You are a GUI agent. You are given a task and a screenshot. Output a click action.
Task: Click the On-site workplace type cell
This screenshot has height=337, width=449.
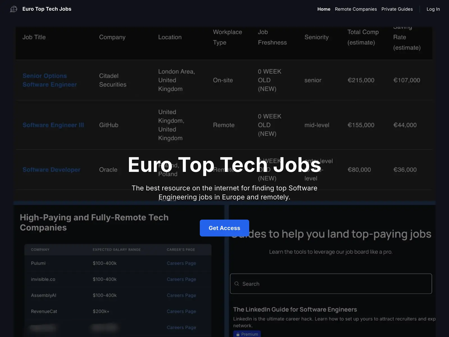pos(223,80)
